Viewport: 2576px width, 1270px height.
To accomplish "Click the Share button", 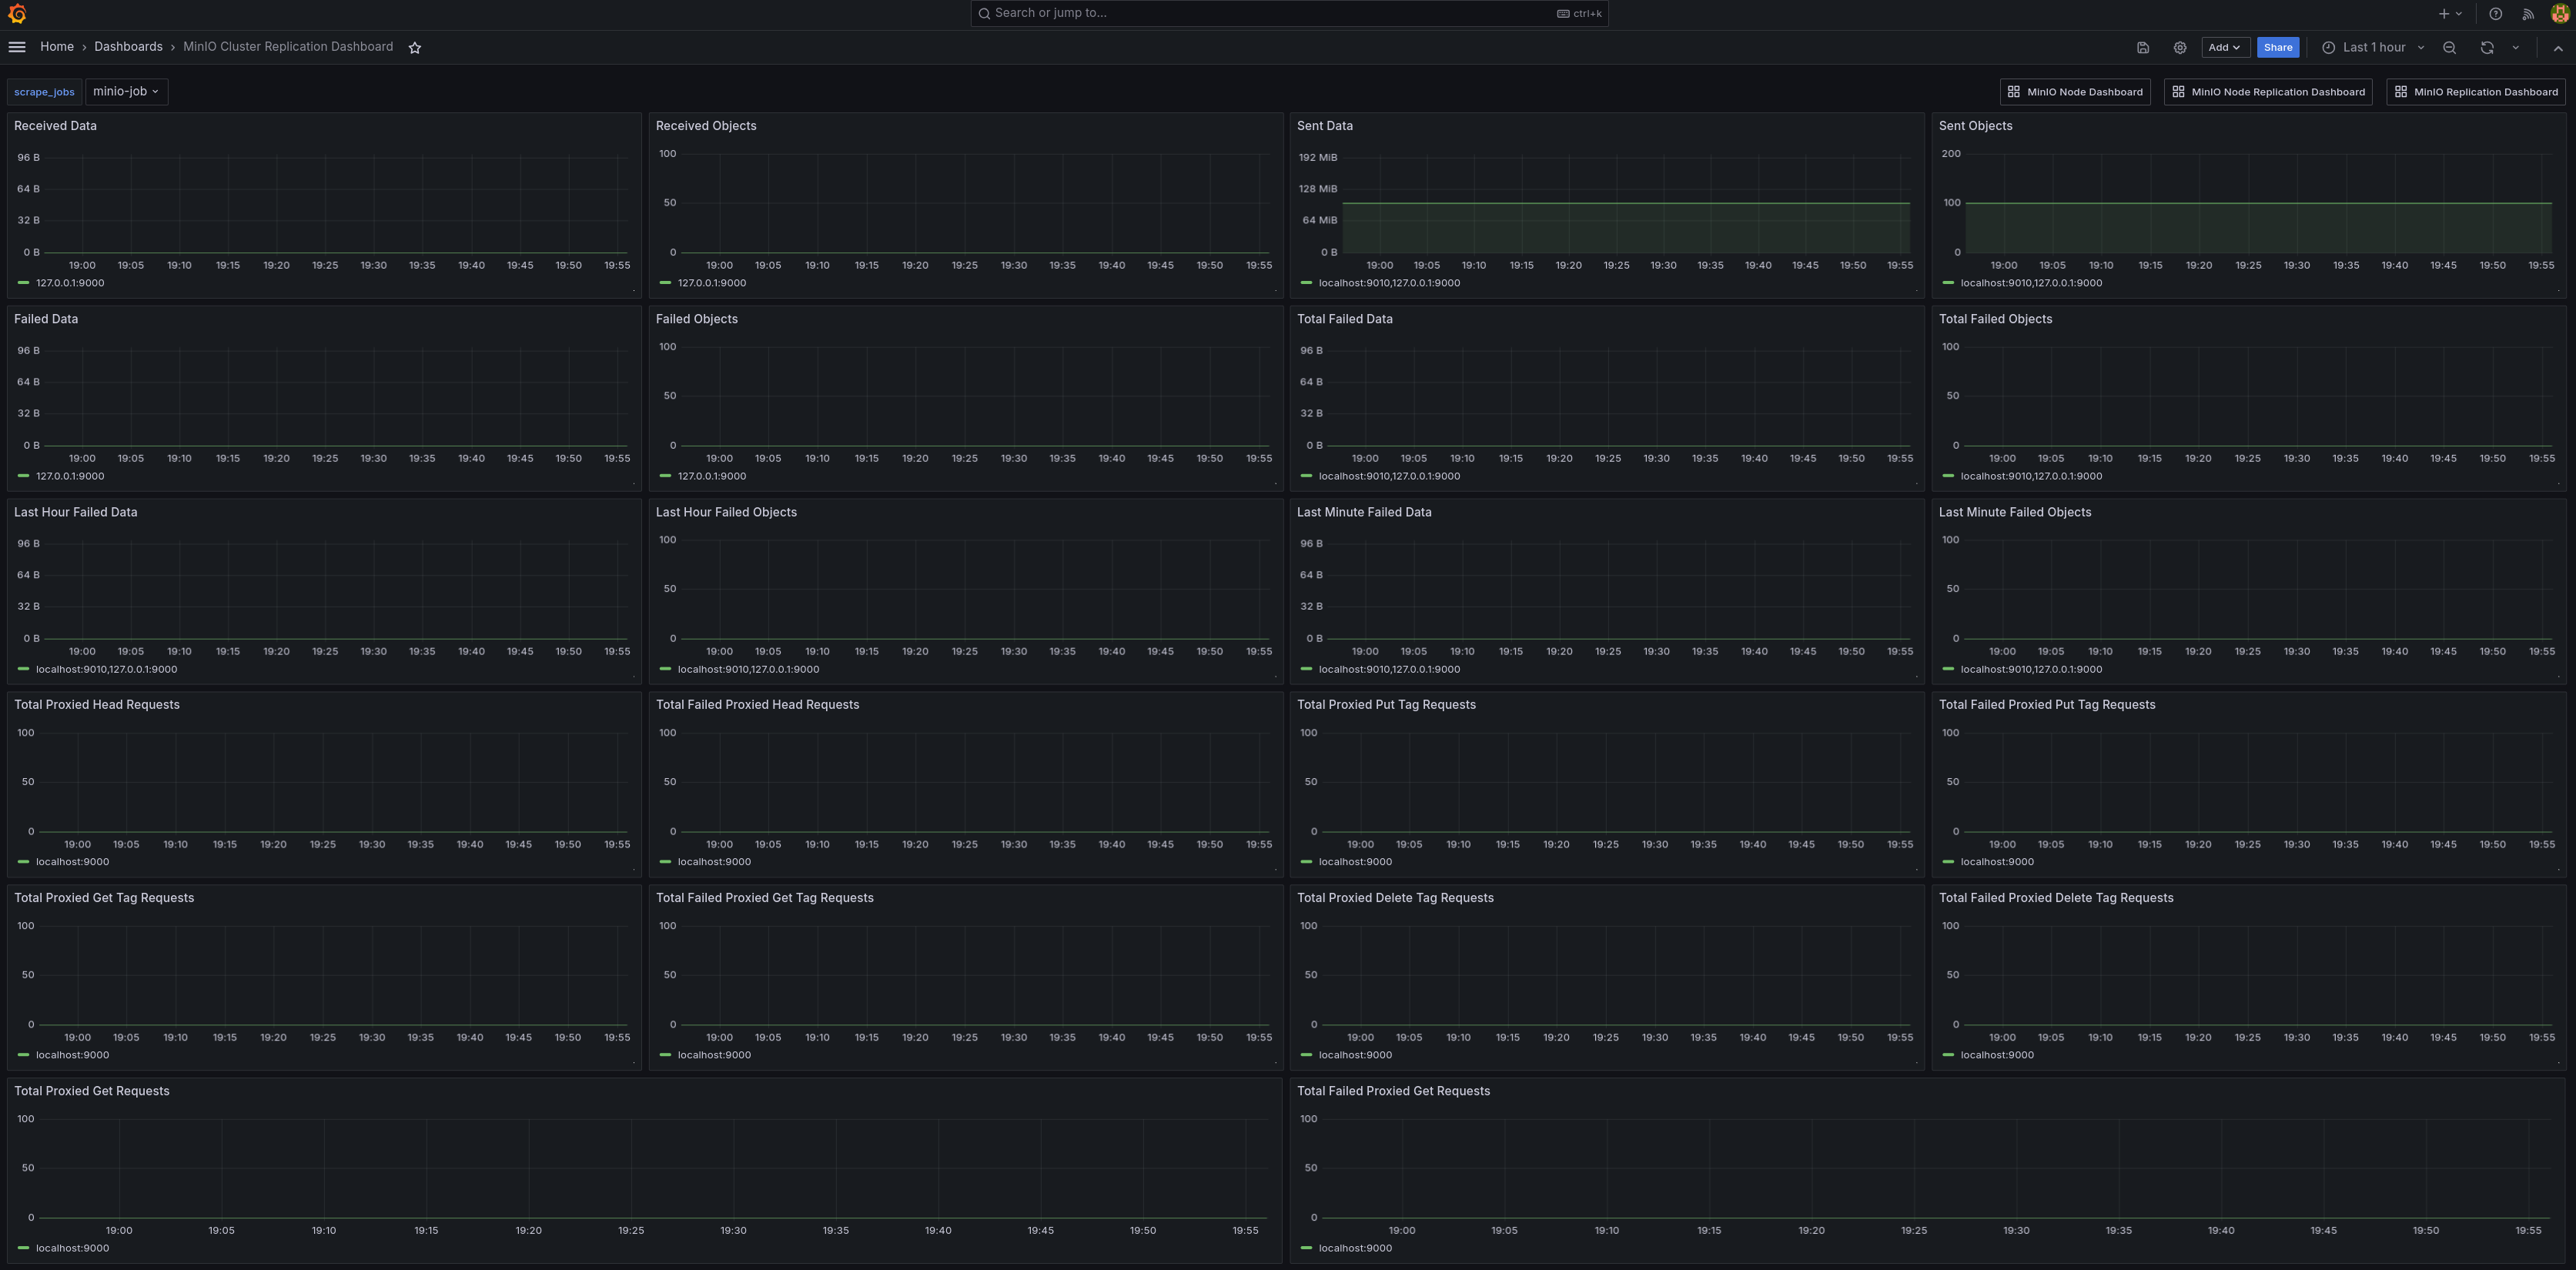I will tap(2277, 47).
